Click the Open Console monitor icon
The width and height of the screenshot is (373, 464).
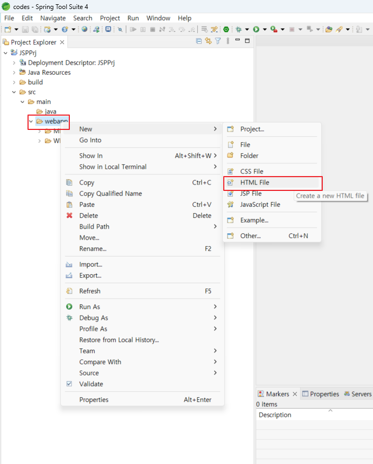[x=108, y=29]
